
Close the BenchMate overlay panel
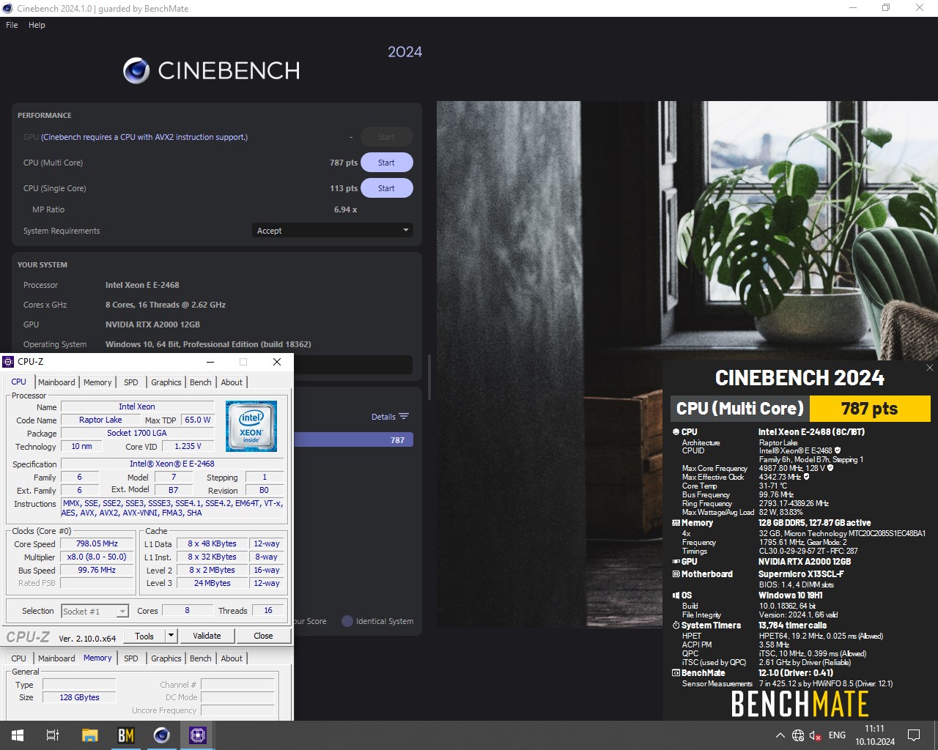tap(930, 368)
